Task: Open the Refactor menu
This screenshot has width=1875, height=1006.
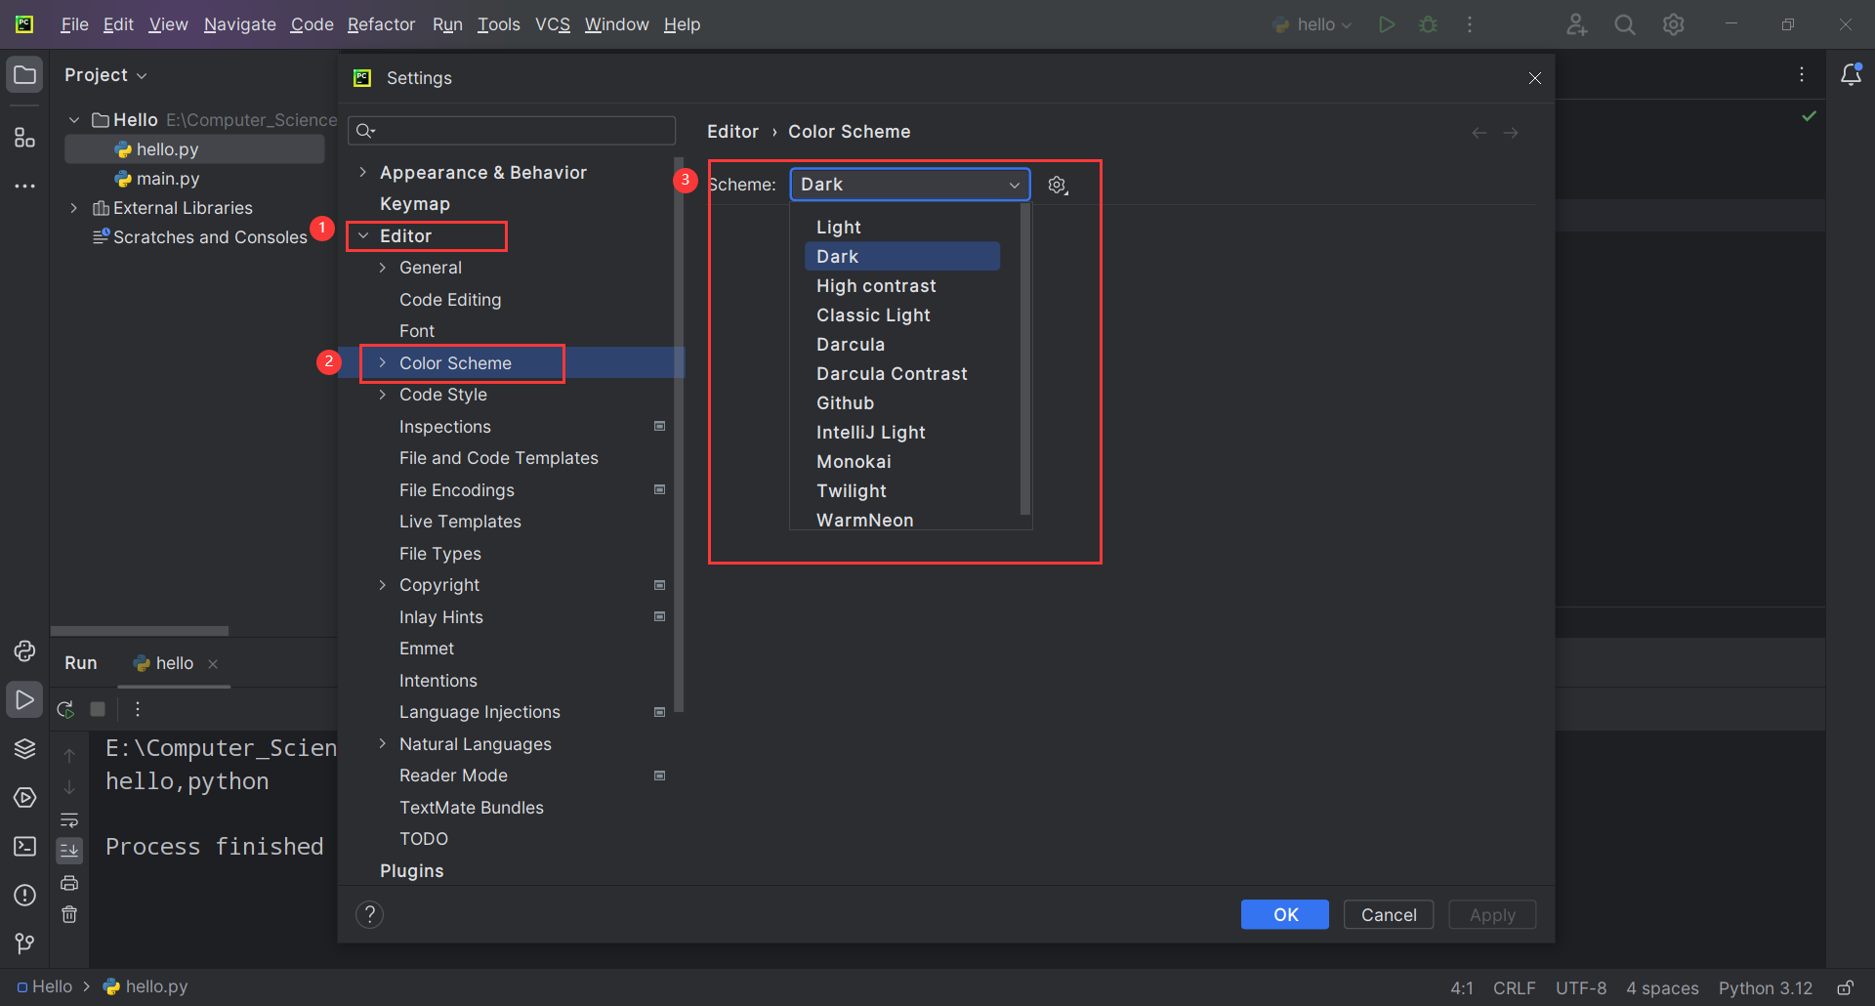Action: [x=381, y=24]
